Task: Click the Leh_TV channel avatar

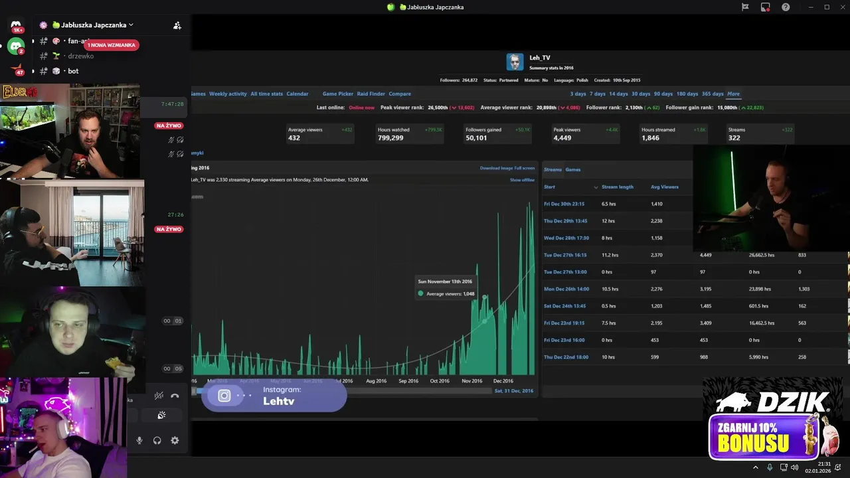Action: 515,62
